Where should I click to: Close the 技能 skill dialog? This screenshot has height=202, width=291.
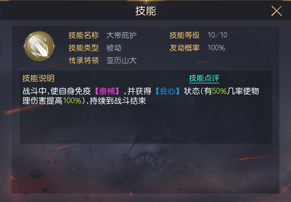[x=276, y=11]
